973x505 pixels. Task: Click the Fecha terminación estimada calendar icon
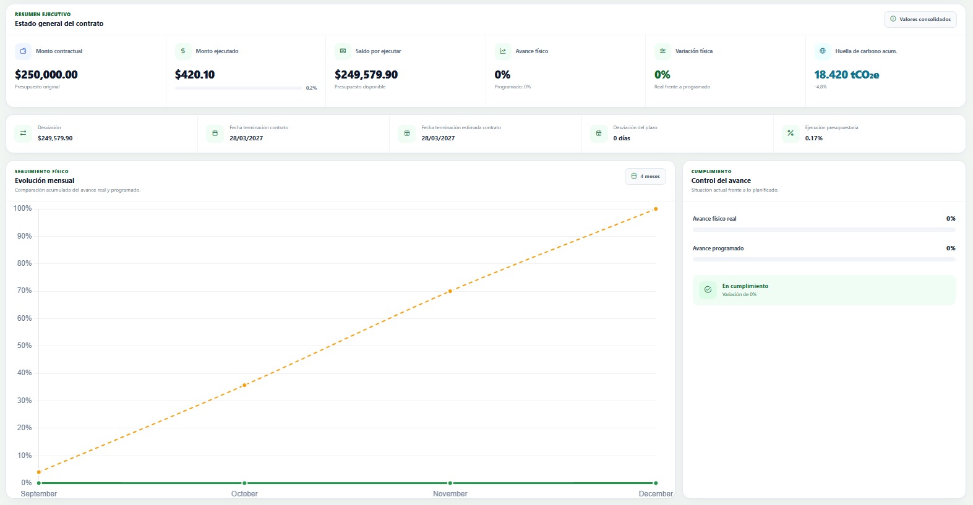point(406,133)
